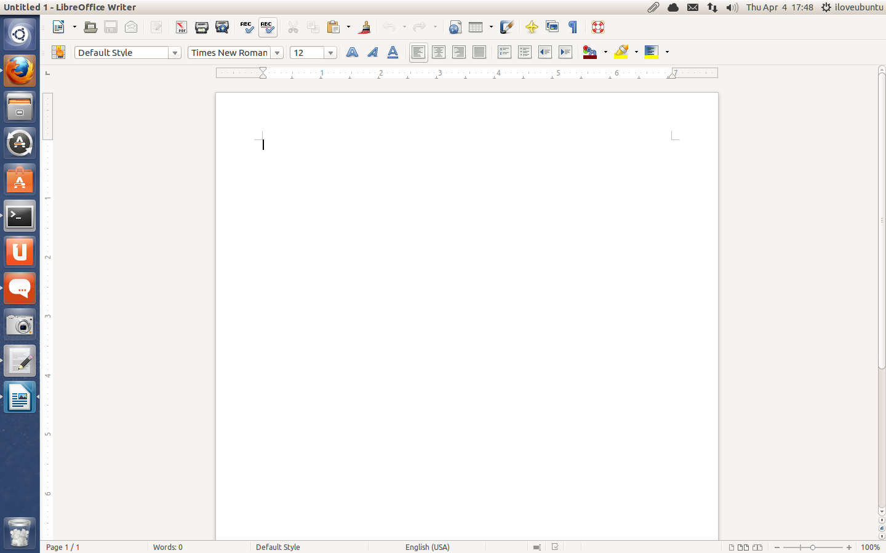The width and height of the screenshot is (886, 553).
Task: Toggle numbered list
Action: (x=504, y=52)
